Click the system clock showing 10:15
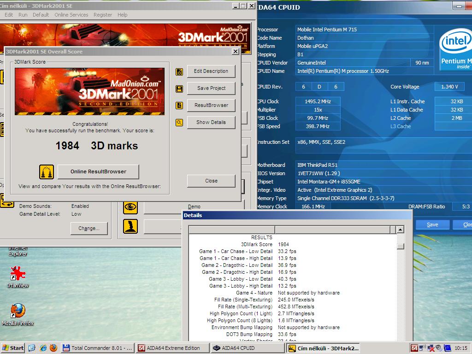 click(460, 348)
